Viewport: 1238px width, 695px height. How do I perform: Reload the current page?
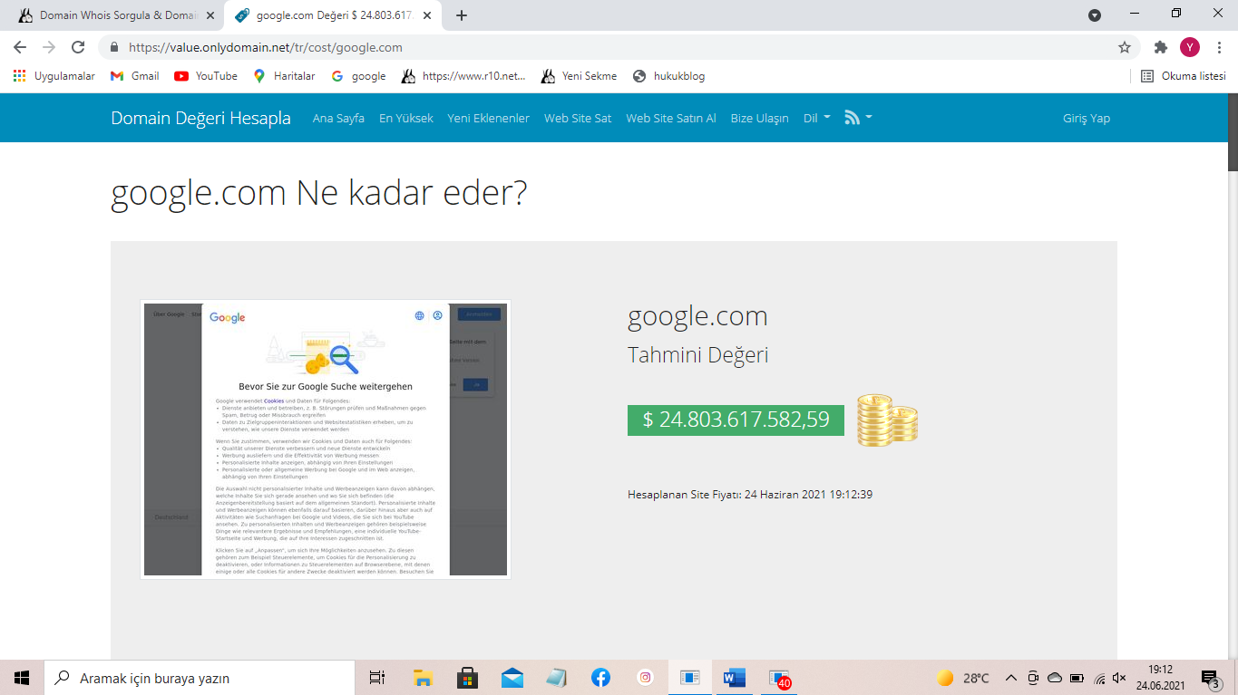pyautogui.click(x=78, y=47)
